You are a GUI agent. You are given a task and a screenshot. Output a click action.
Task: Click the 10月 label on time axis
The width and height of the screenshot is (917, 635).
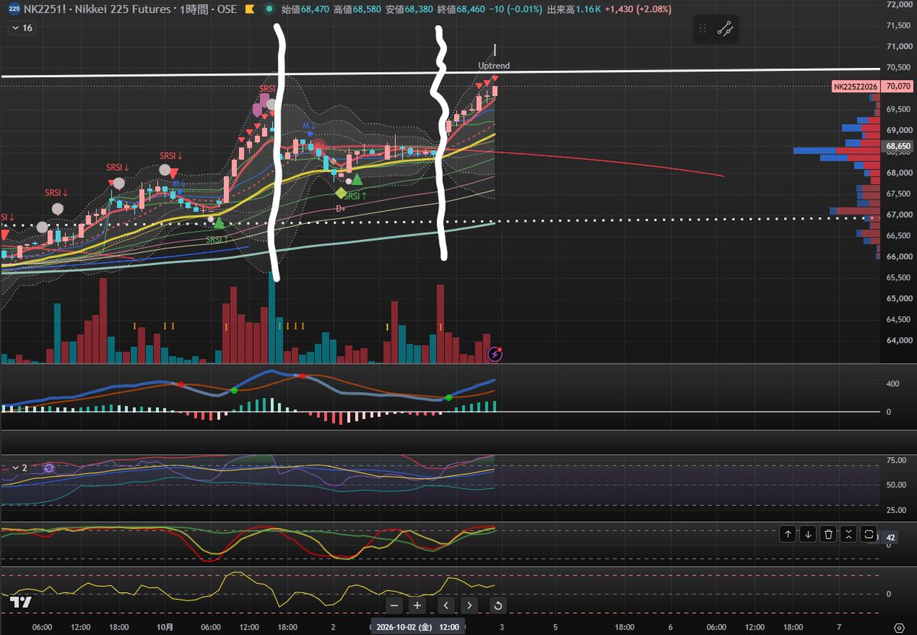[164, 627]
